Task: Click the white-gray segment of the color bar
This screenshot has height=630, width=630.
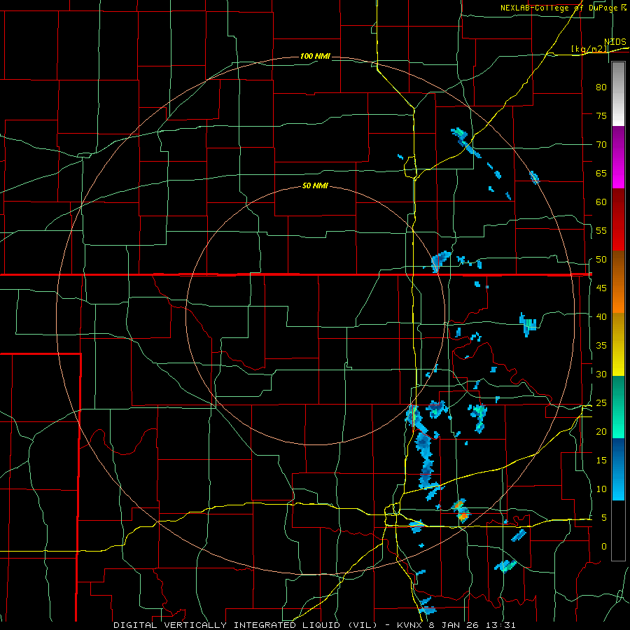Action: 618,94
